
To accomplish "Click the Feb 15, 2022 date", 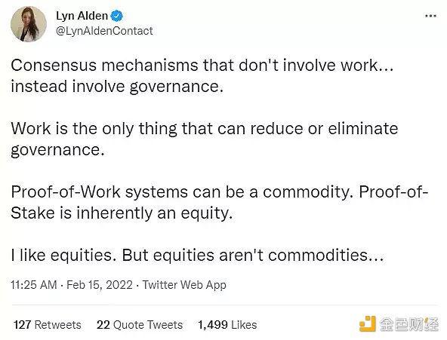I will (x=100, y=285).
